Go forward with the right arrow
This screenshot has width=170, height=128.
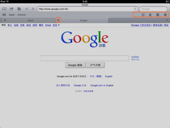point(33,9)
